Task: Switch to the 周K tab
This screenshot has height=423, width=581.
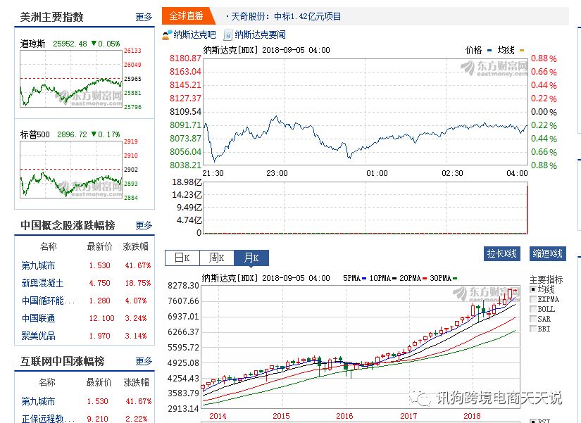Action: (217, 258)
